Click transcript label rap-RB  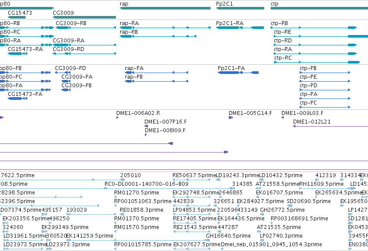128,32
